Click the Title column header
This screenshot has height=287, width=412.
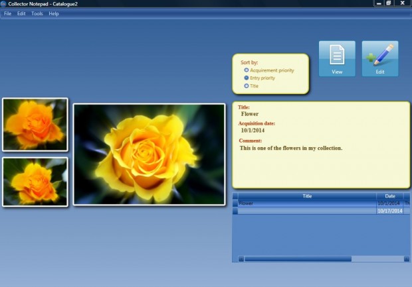pyautogui.click(x=307, y=196)
